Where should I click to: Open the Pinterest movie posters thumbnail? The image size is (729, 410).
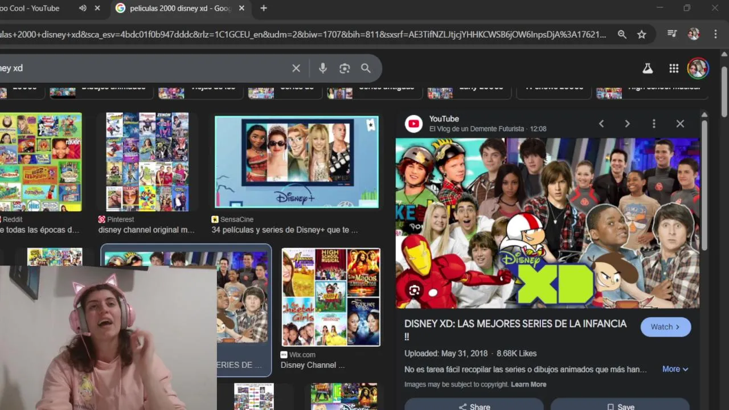tap(147, 162)
